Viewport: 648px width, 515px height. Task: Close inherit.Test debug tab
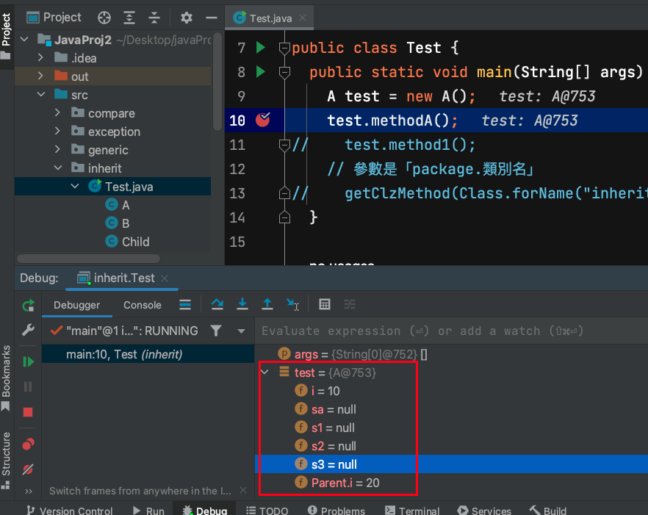click(x=165, y=278)
